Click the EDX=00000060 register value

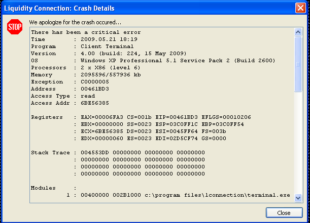(x=102, y=139)
